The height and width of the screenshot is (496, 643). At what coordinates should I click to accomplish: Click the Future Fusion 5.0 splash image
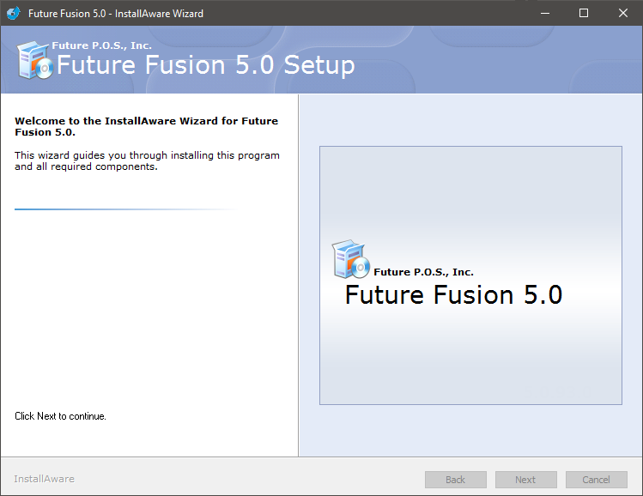pyautogui.click(x=470, y=275)
